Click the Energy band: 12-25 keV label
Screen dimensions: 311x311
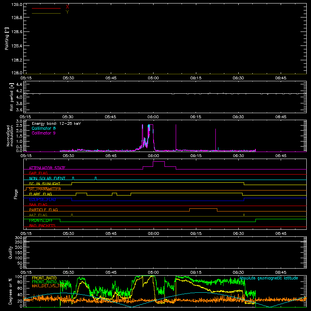(56, 124)
